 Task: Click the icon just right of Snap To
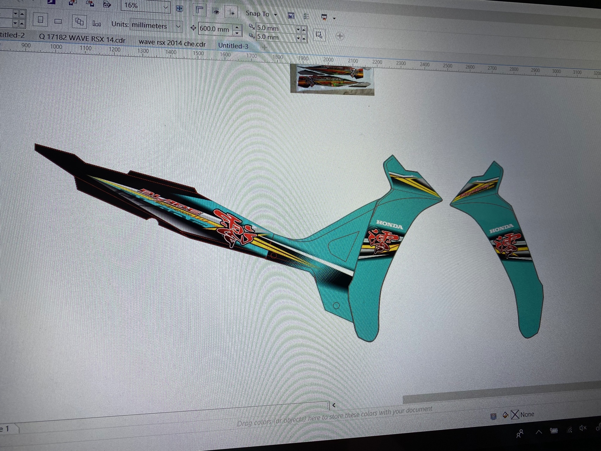coord(291,15)
